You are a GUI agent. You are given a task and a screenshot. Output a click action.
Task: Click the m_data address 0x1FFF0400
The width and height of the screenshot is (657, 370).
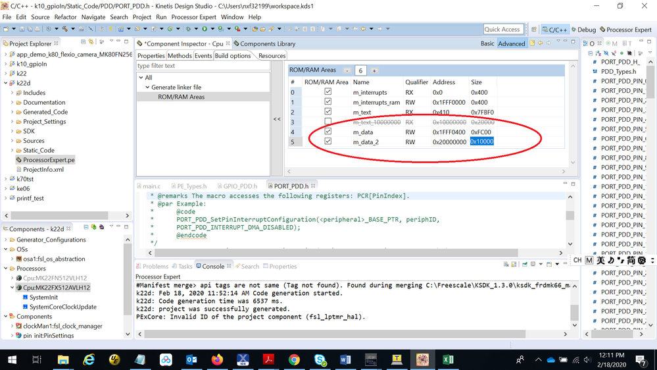pos(449,132)
